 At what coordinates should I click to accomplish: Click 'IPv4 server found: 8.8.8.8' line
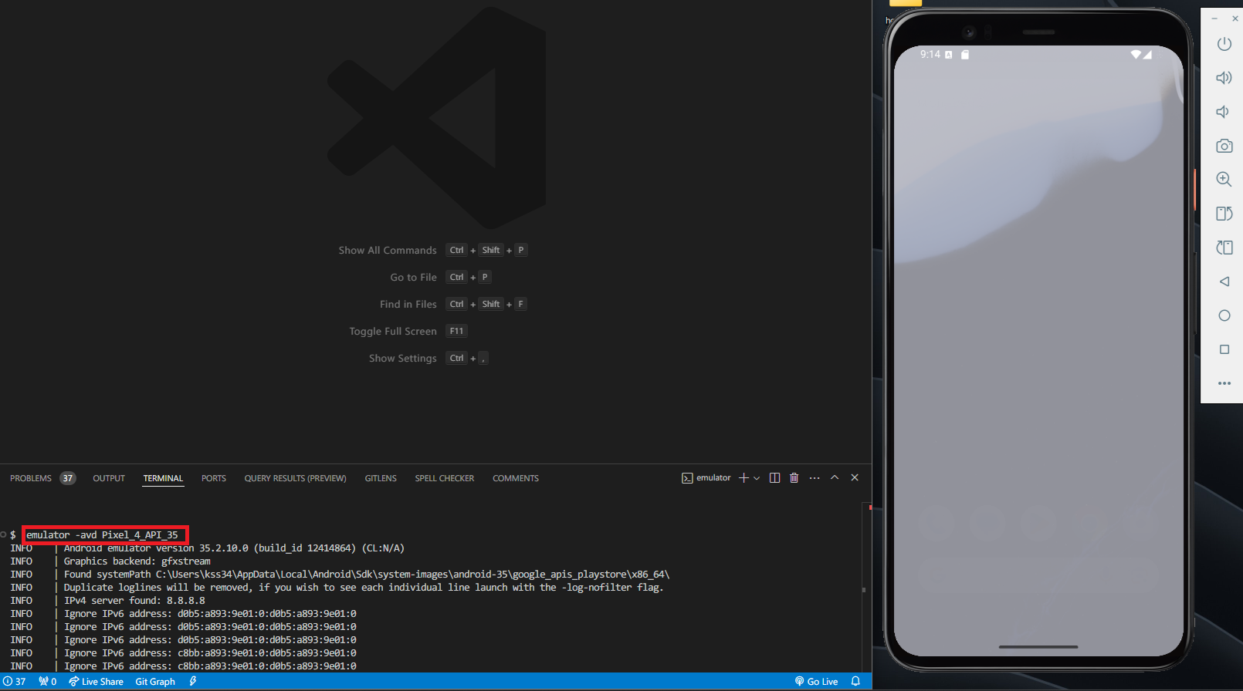coord(134,601)
